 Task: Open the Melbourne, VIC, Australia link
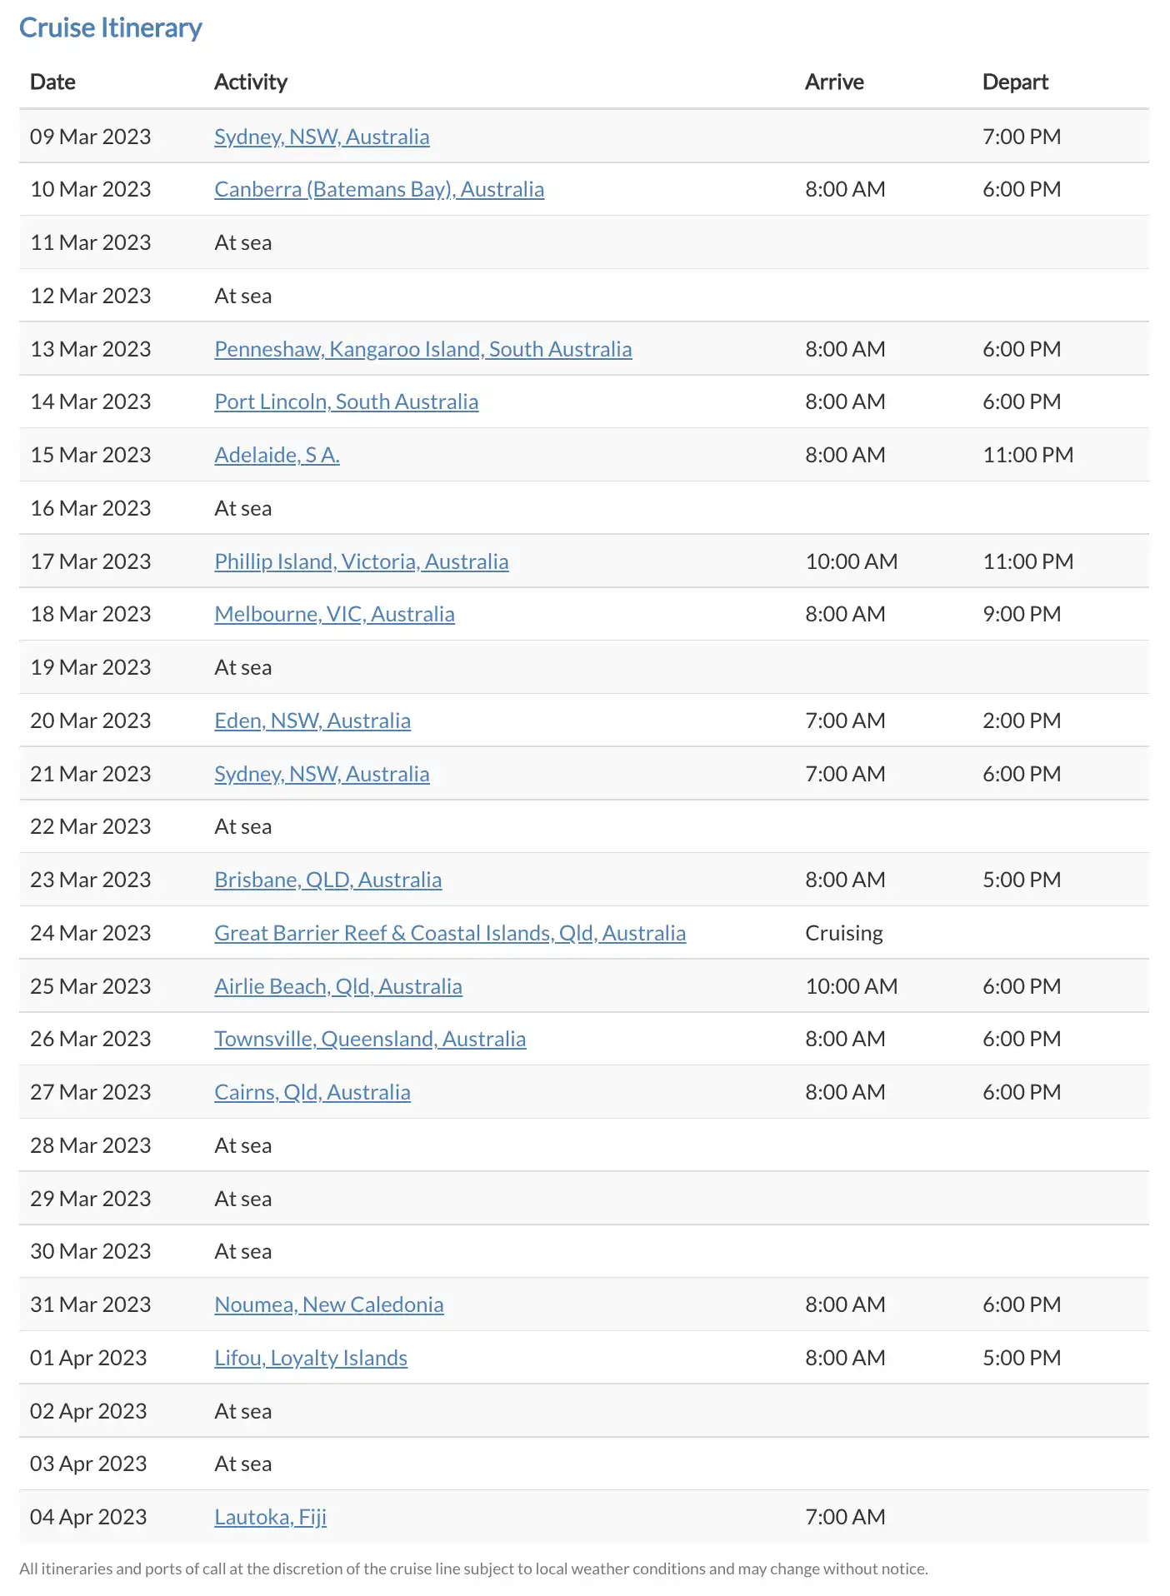pyautogui.click(x=334, y=615)
